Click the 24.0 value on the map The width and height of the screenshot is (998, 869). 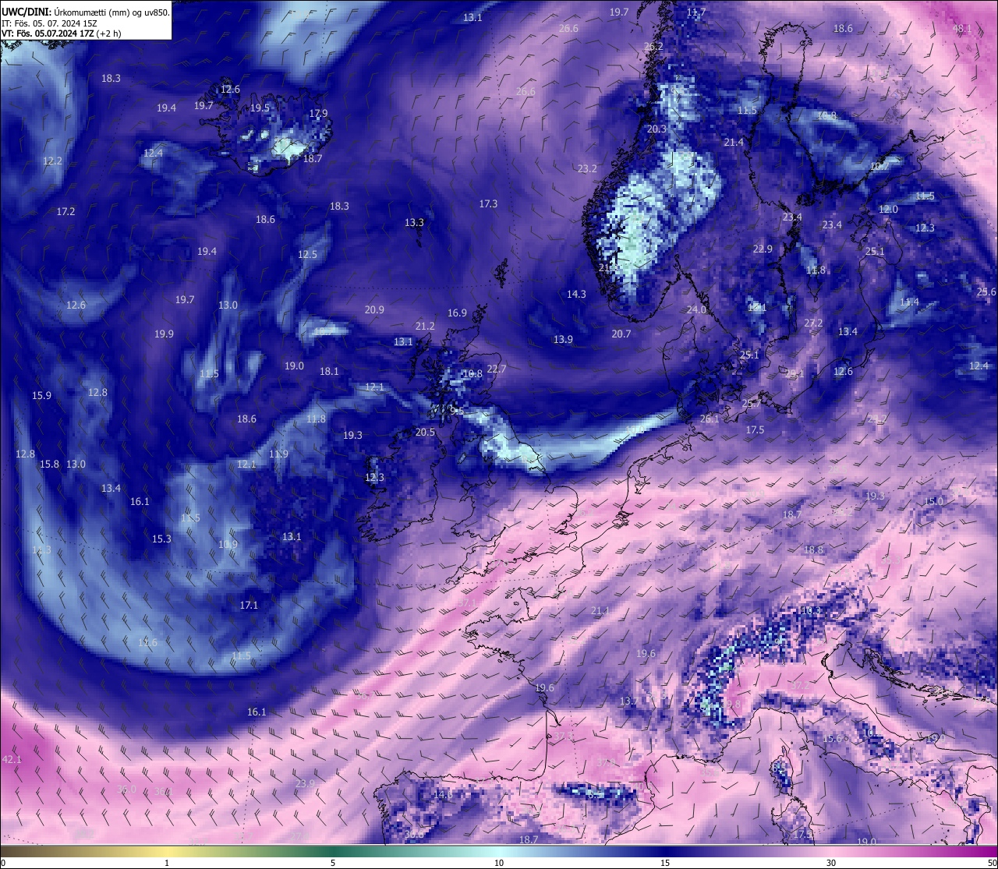pyautogui.click(x=696, y=310)
